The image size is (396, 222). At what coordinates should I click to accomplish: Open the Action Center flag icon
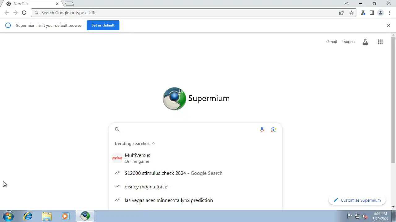tap(350, 216)
